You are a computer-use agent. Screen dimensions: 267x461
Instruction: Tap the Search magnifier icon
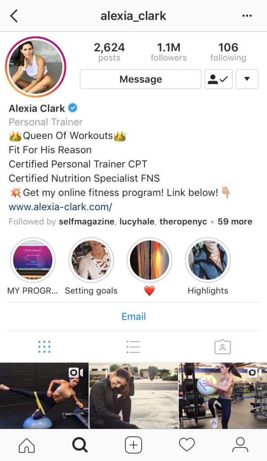80,445
